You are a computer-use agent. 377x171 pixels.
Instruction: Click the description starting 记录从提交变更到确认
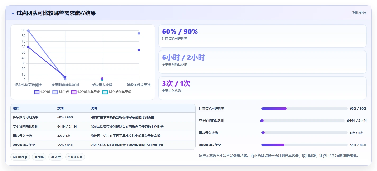pos(127,127)
